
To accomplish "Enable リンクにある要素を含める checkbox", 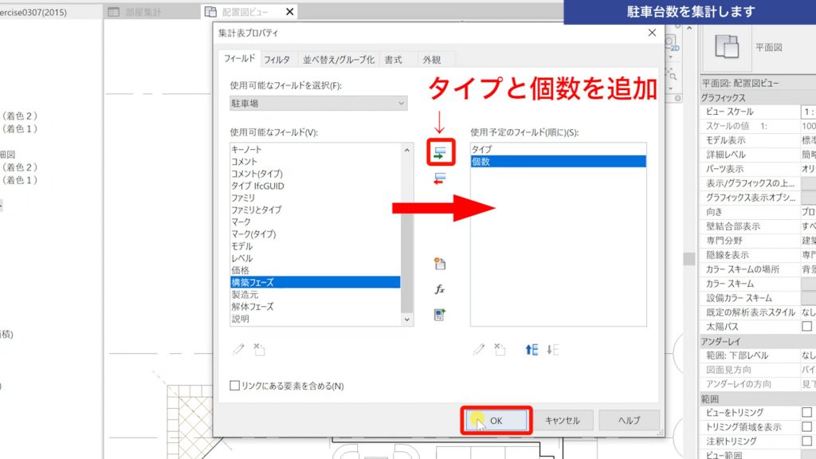I will (234, 383).
